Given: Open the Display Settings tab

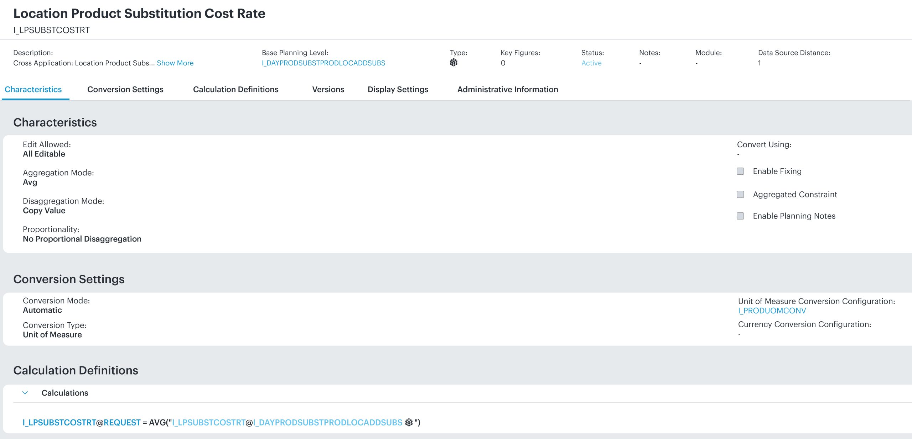Looking at the screenshot, I should click(x=398, y=89).
